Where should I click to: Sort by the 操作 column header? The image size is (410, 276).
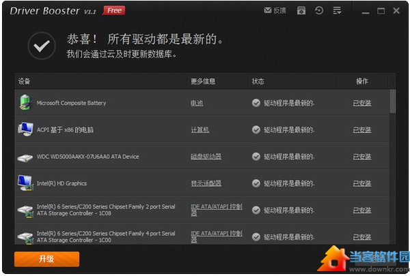(x=362, y=81)
